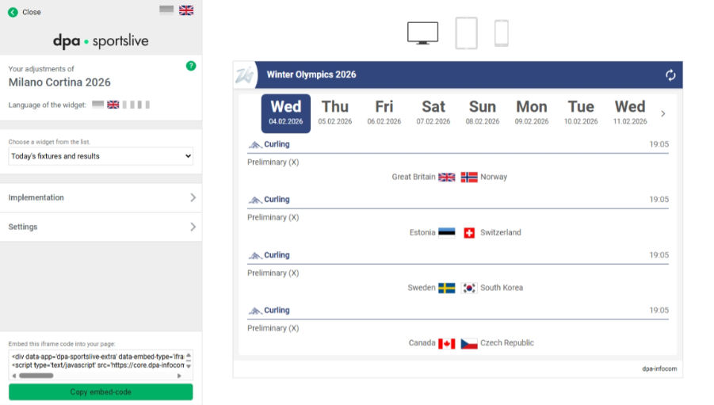Refresh the Winter Olympics 2026 widget
This screenshot has width=714, height=405.
[670, 75]
